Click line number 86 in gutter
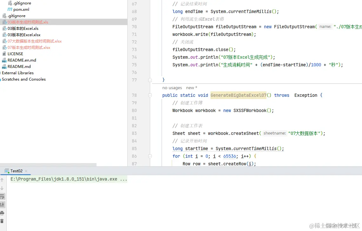 [x=134, y=156]
